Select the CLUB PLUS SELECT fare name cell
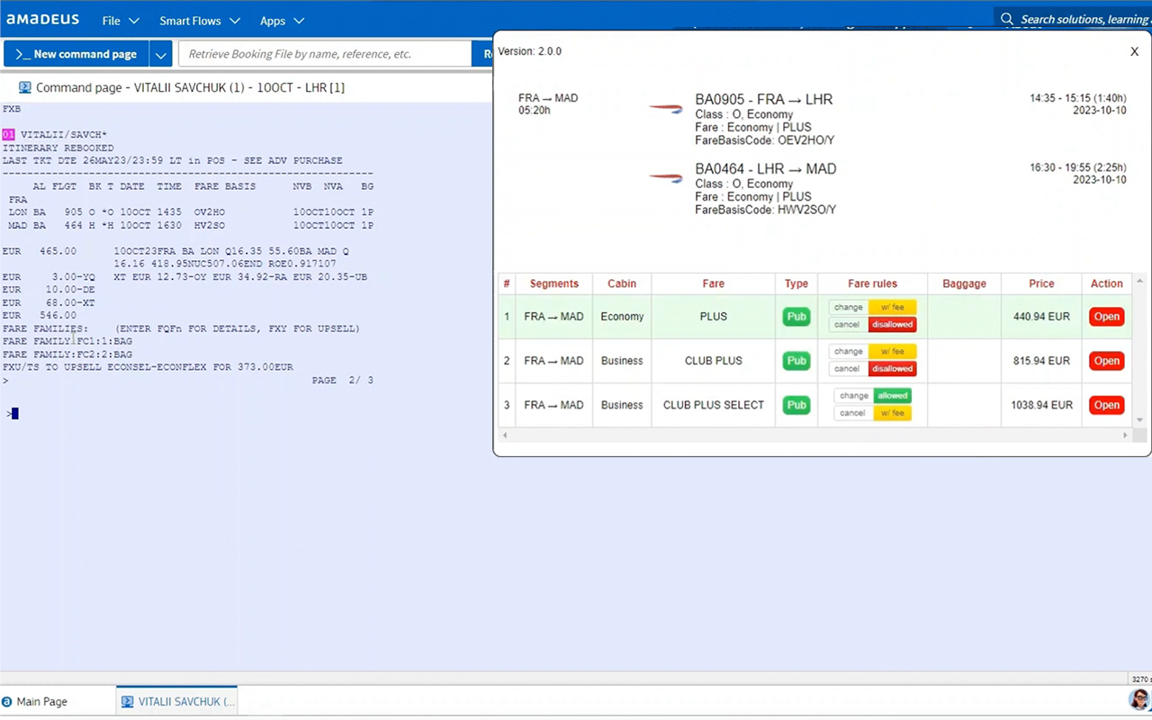 [714, 405]
